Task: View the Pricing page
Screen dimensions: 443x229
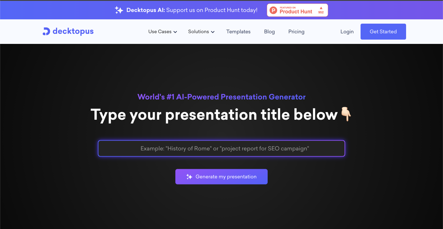Action: pos(296,32)
